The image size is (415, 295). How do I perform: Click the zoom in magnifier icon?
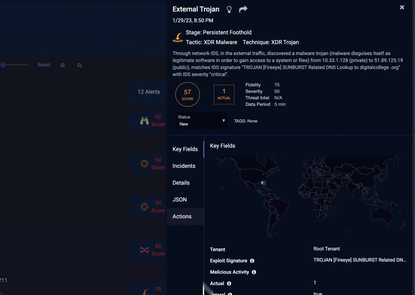[63, 65]
